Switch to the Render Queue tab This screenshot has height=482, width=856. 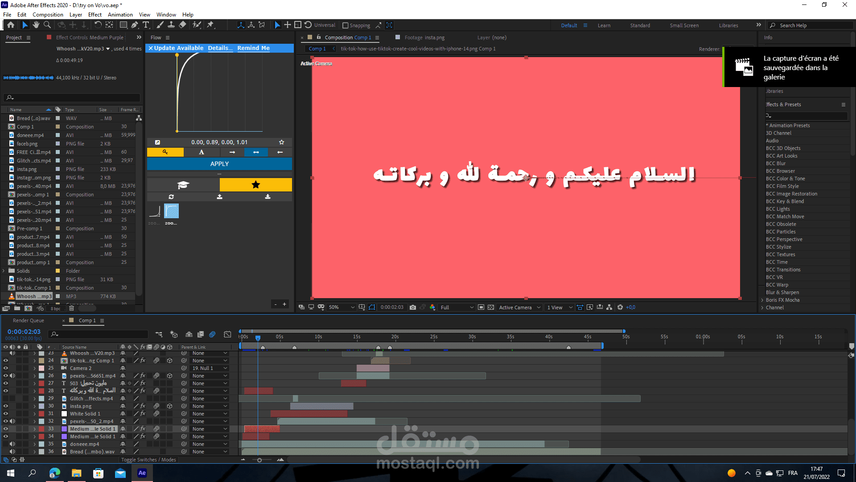[29, 320]
